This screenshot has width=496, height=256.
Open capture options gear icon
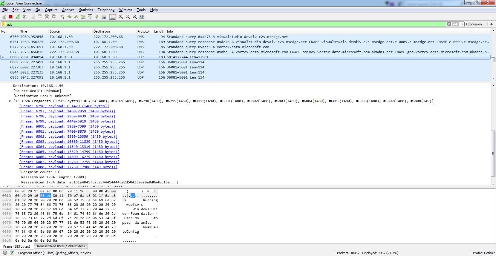coord(25,17)
